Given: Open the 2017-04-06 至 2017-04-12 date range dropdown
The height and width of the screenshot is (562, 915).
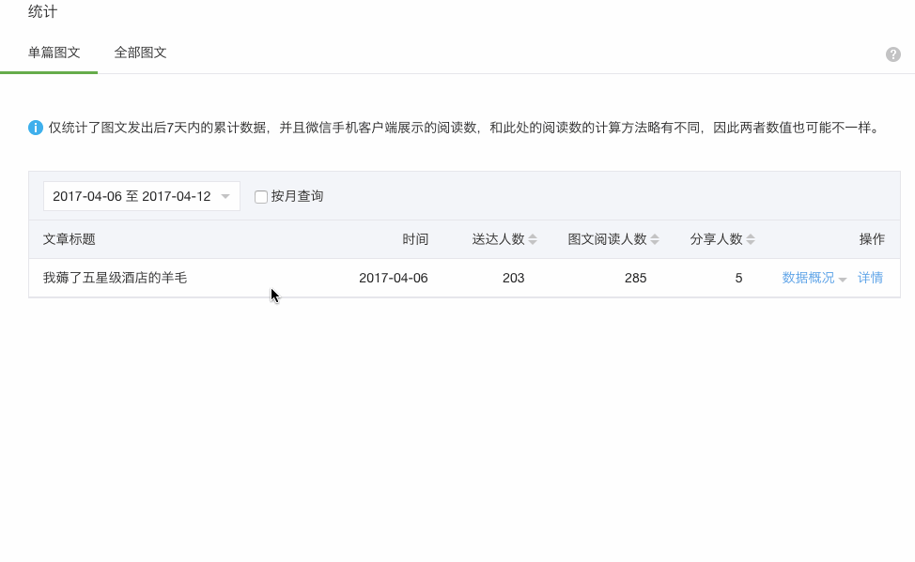Looking at the screenshot, I should [141, 196].
